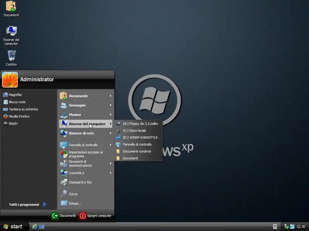
Task: Click the Strumenti di amministrazione icon
Action: click(64, 163)
